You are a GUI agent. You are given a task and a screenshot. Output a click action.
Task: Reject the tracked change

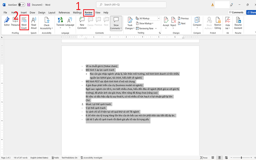[173, 21]
